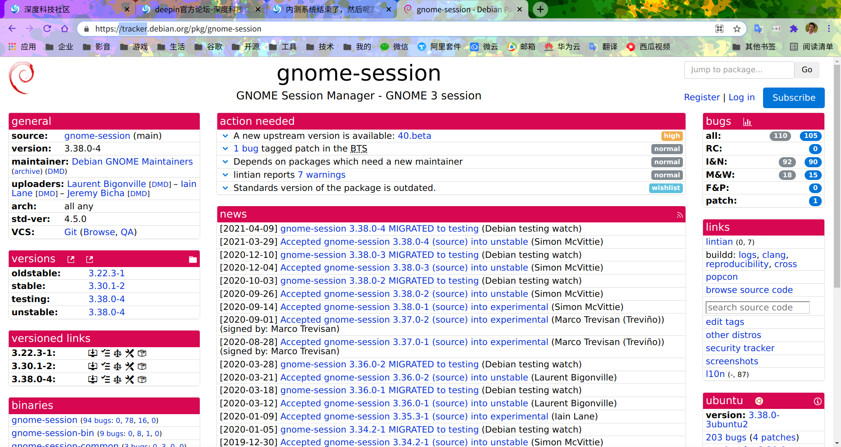
Task: Switch to the 内测系统结束了 tab
Action: [331, 9]
